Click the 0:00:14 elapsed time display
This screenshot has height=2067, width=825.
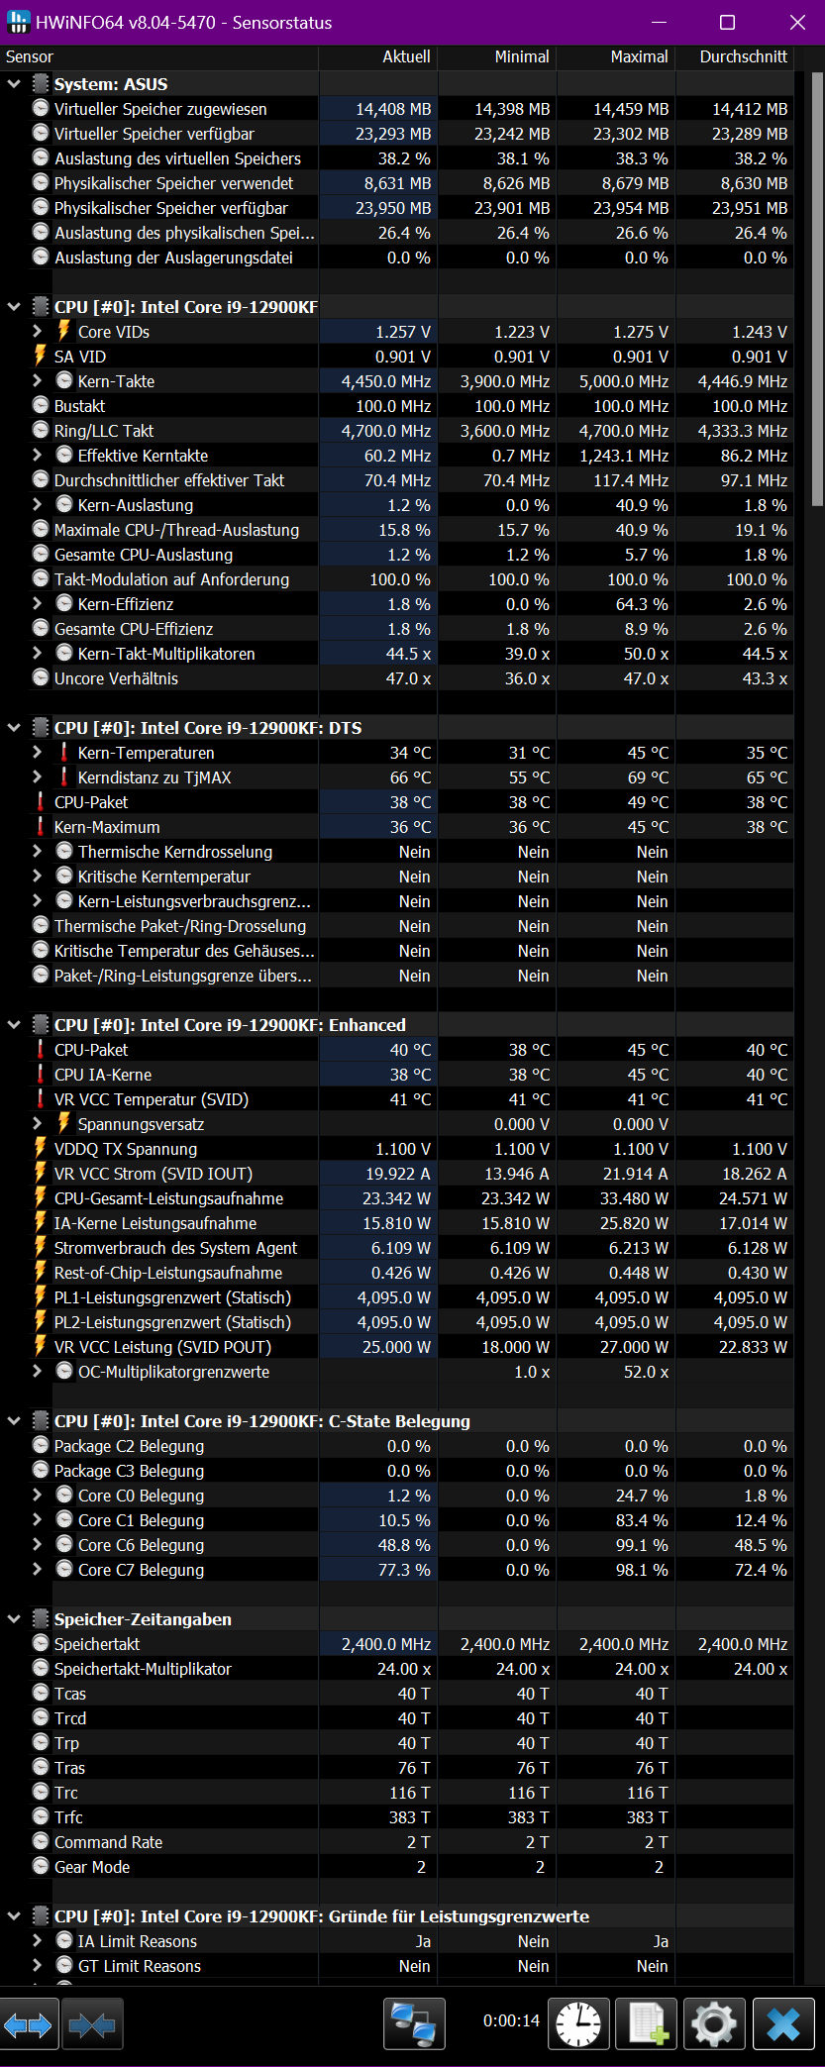point(511,2020)
